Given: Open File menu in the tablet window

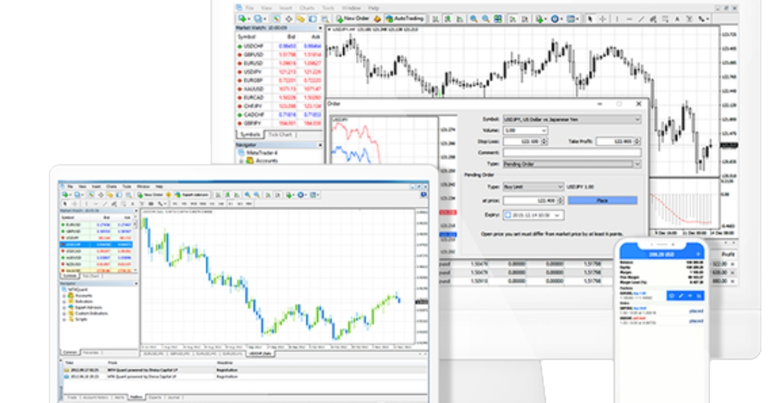Looking at the screenshot, I should 70,186.
